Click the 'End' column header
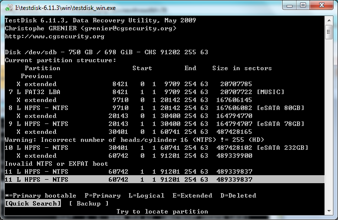 tap(190, 68)
